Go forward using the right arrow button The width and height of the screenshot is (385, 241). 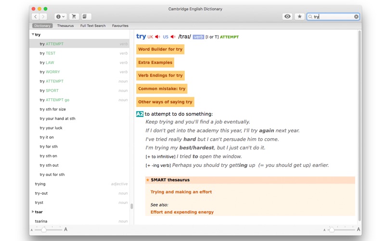(43, 16)
